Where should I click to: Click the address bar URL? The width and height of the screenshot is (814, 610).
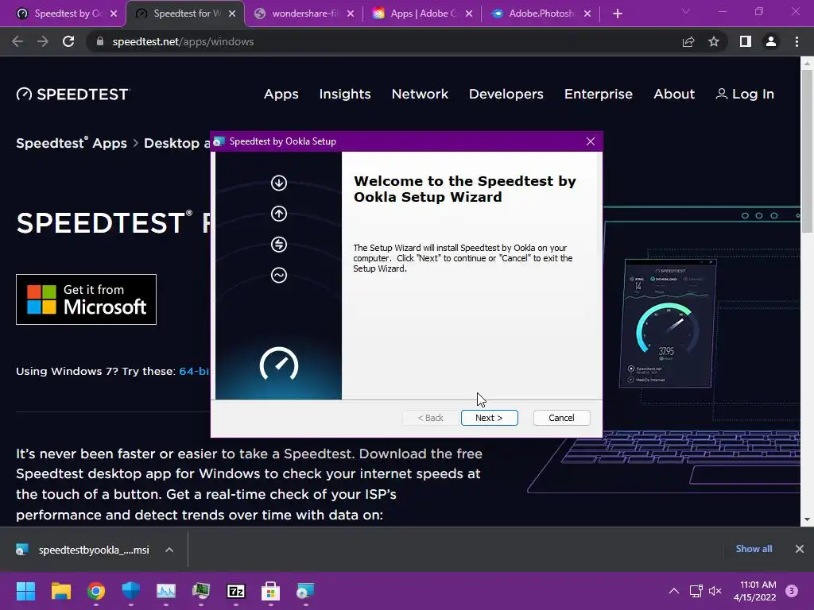tap(183, 41)
